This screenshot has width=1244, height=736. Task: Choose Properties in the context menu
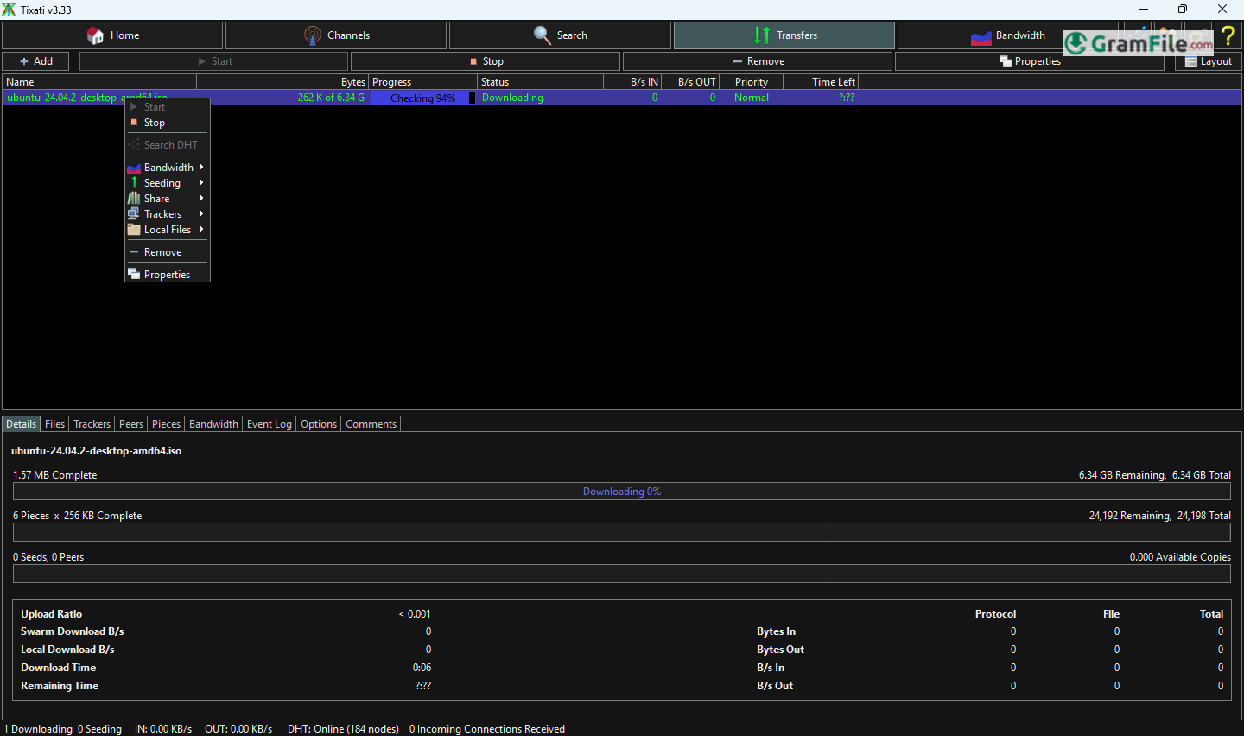tap(168, 275)
